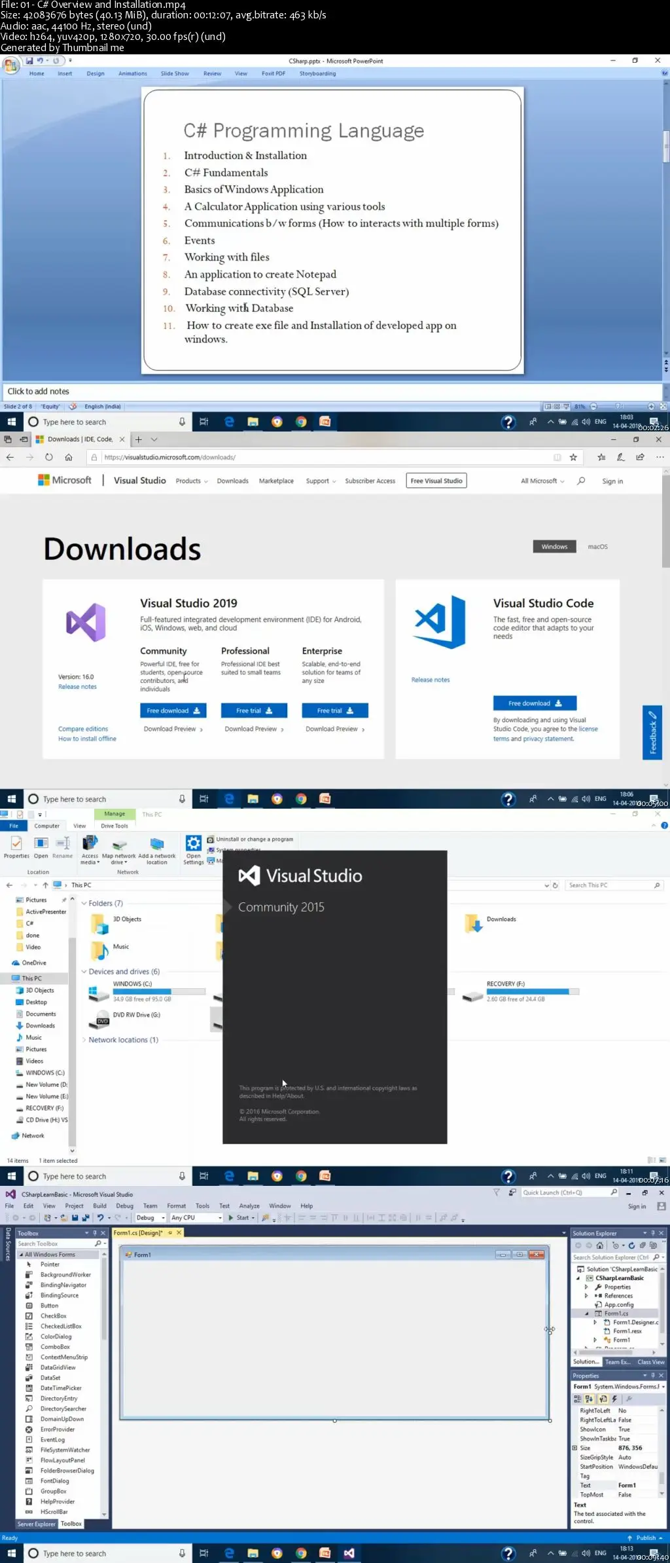Toggle the auto-hide pin of Solution Explorer
The image size is (670, 1563).
(652, 1233)
